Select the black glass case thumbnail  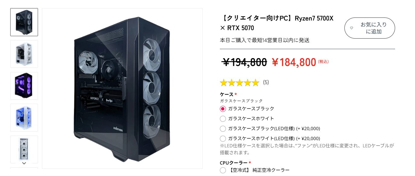(x=24, y=22)
